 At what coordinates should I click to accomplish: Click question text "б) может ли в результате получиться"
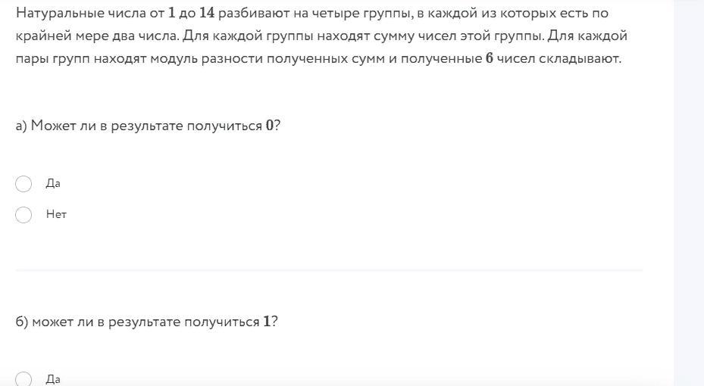(x=137, y=322)
